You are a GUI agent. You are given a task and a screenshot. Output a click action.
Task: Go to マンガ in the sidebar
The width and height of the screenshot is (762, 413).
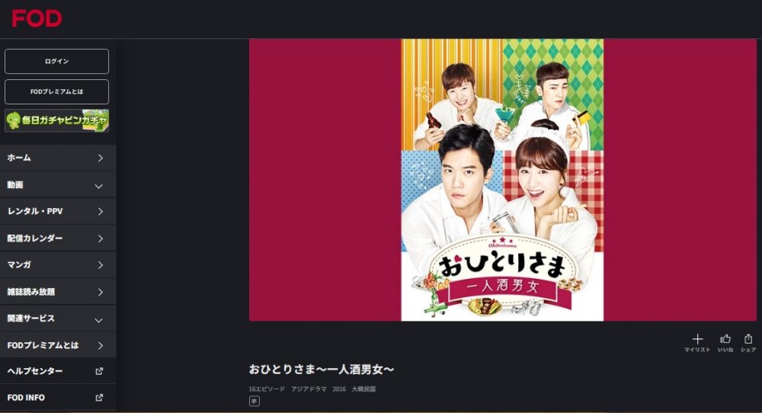(x=59, y=265)
